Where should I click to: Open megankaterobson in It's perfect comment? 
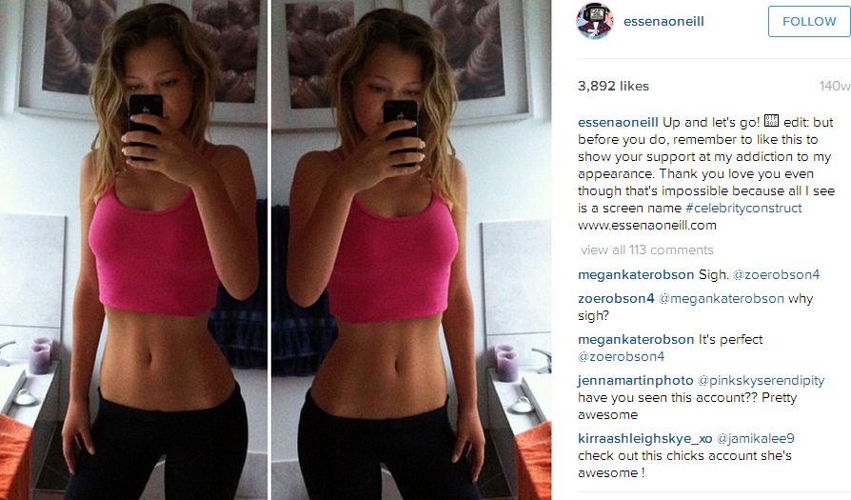click(636, 340)
